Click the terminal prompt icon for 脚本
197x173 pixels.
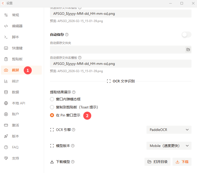6,37
